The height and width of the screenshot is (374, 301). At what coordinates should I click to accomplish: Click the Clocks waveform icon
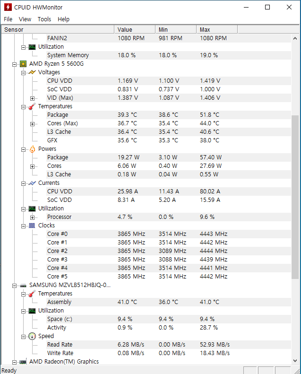32,226
